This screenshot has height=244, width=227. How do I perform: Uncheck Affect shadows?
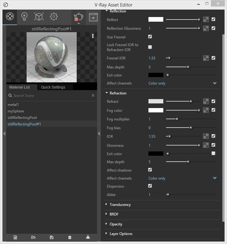pyautogui.click(x=150, y=170)
